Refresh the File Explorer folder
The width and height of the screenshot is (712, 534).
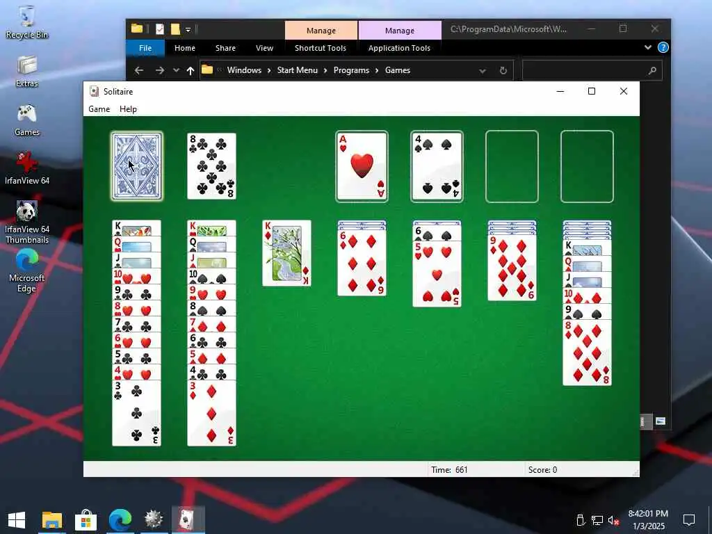click(503, 71)
